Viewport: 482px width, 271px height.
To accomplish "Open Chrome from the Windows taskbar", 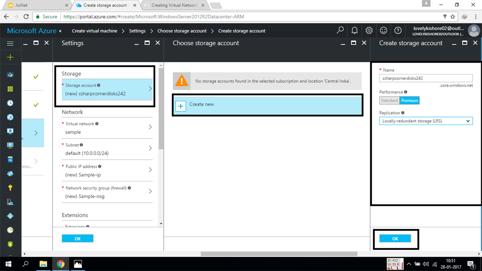I will coord(61,264).
